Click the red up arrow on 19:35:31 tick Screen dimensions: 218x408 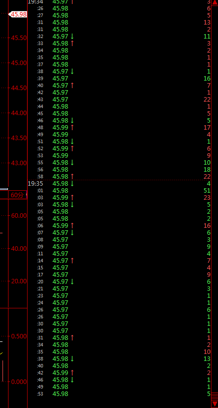(x=72, y=338)
